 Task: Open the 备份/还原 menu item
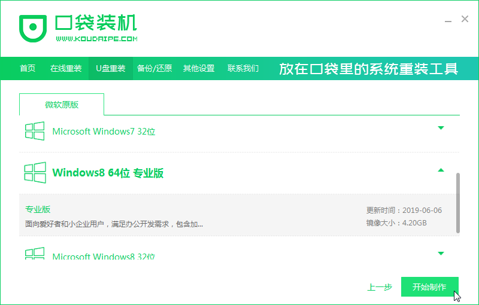[x=154, y=68]
